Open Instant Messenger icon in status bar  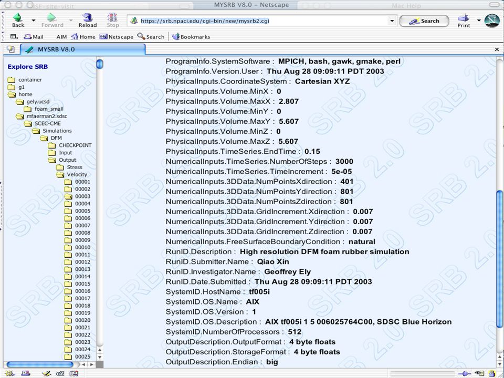pyautogui.click(x=60, y=373)
